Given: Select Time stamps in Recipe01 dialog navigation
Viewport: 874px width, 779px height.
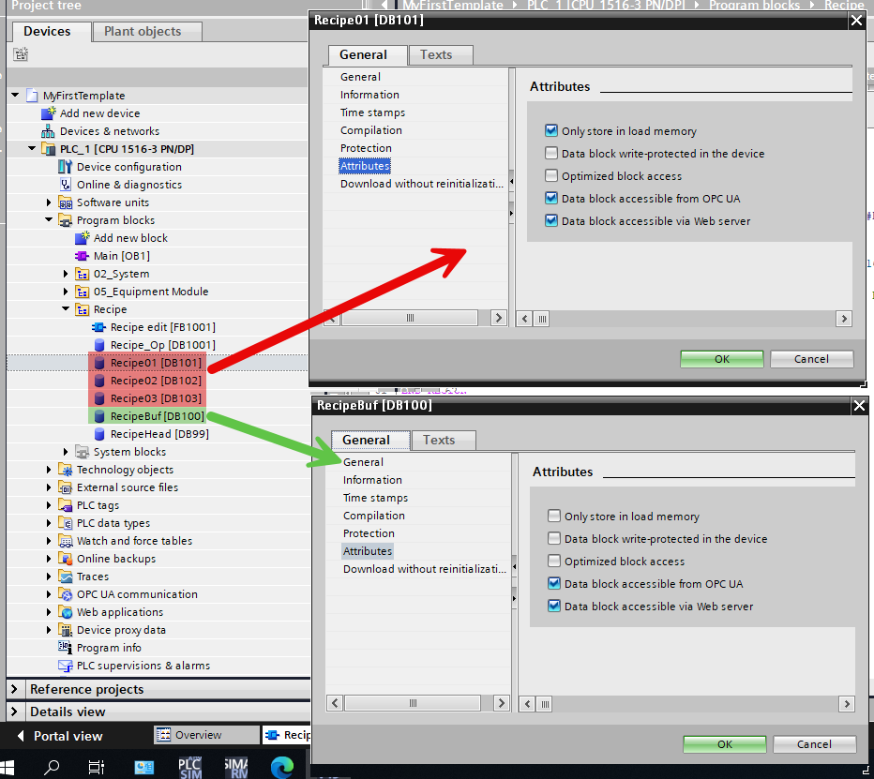Looking at the screenshot, I should (372, 112).
